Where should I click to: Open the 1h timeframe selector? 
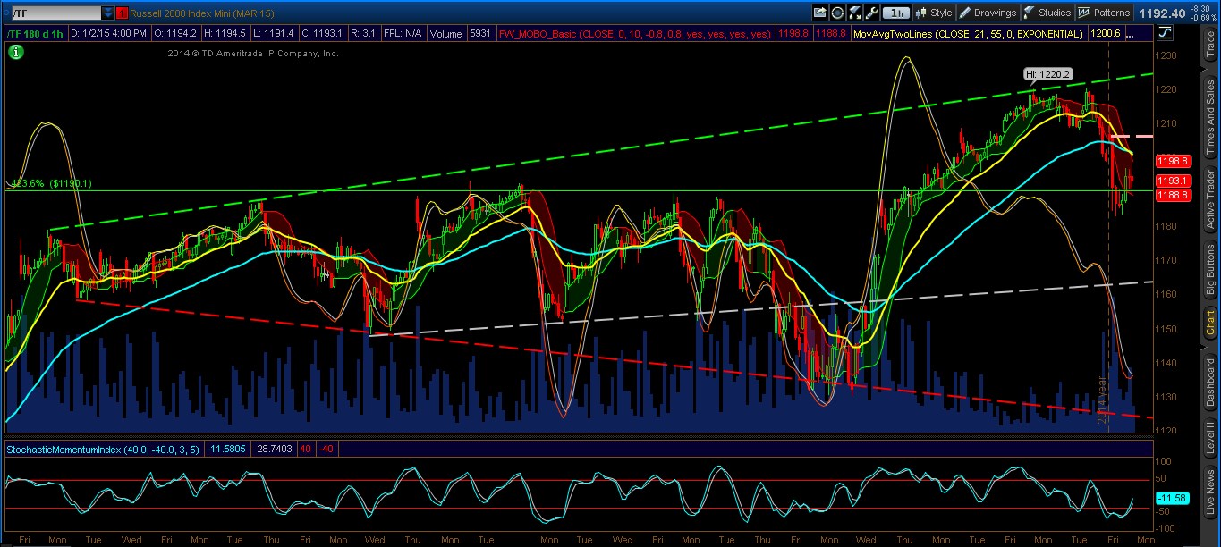(896, 13)
